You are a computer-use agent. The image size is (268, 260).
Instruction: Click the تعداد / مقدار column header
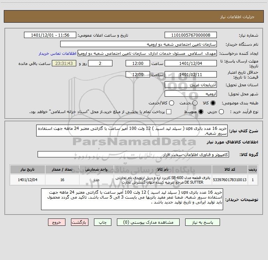click(62, 170)
